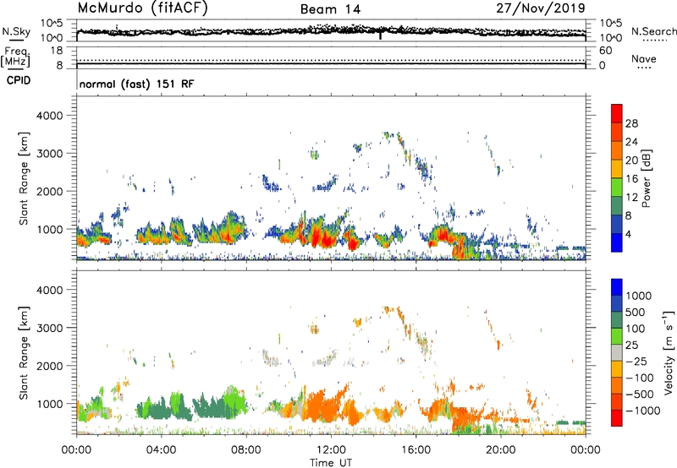Select the Beam 14 label

[x=330, y=9]
